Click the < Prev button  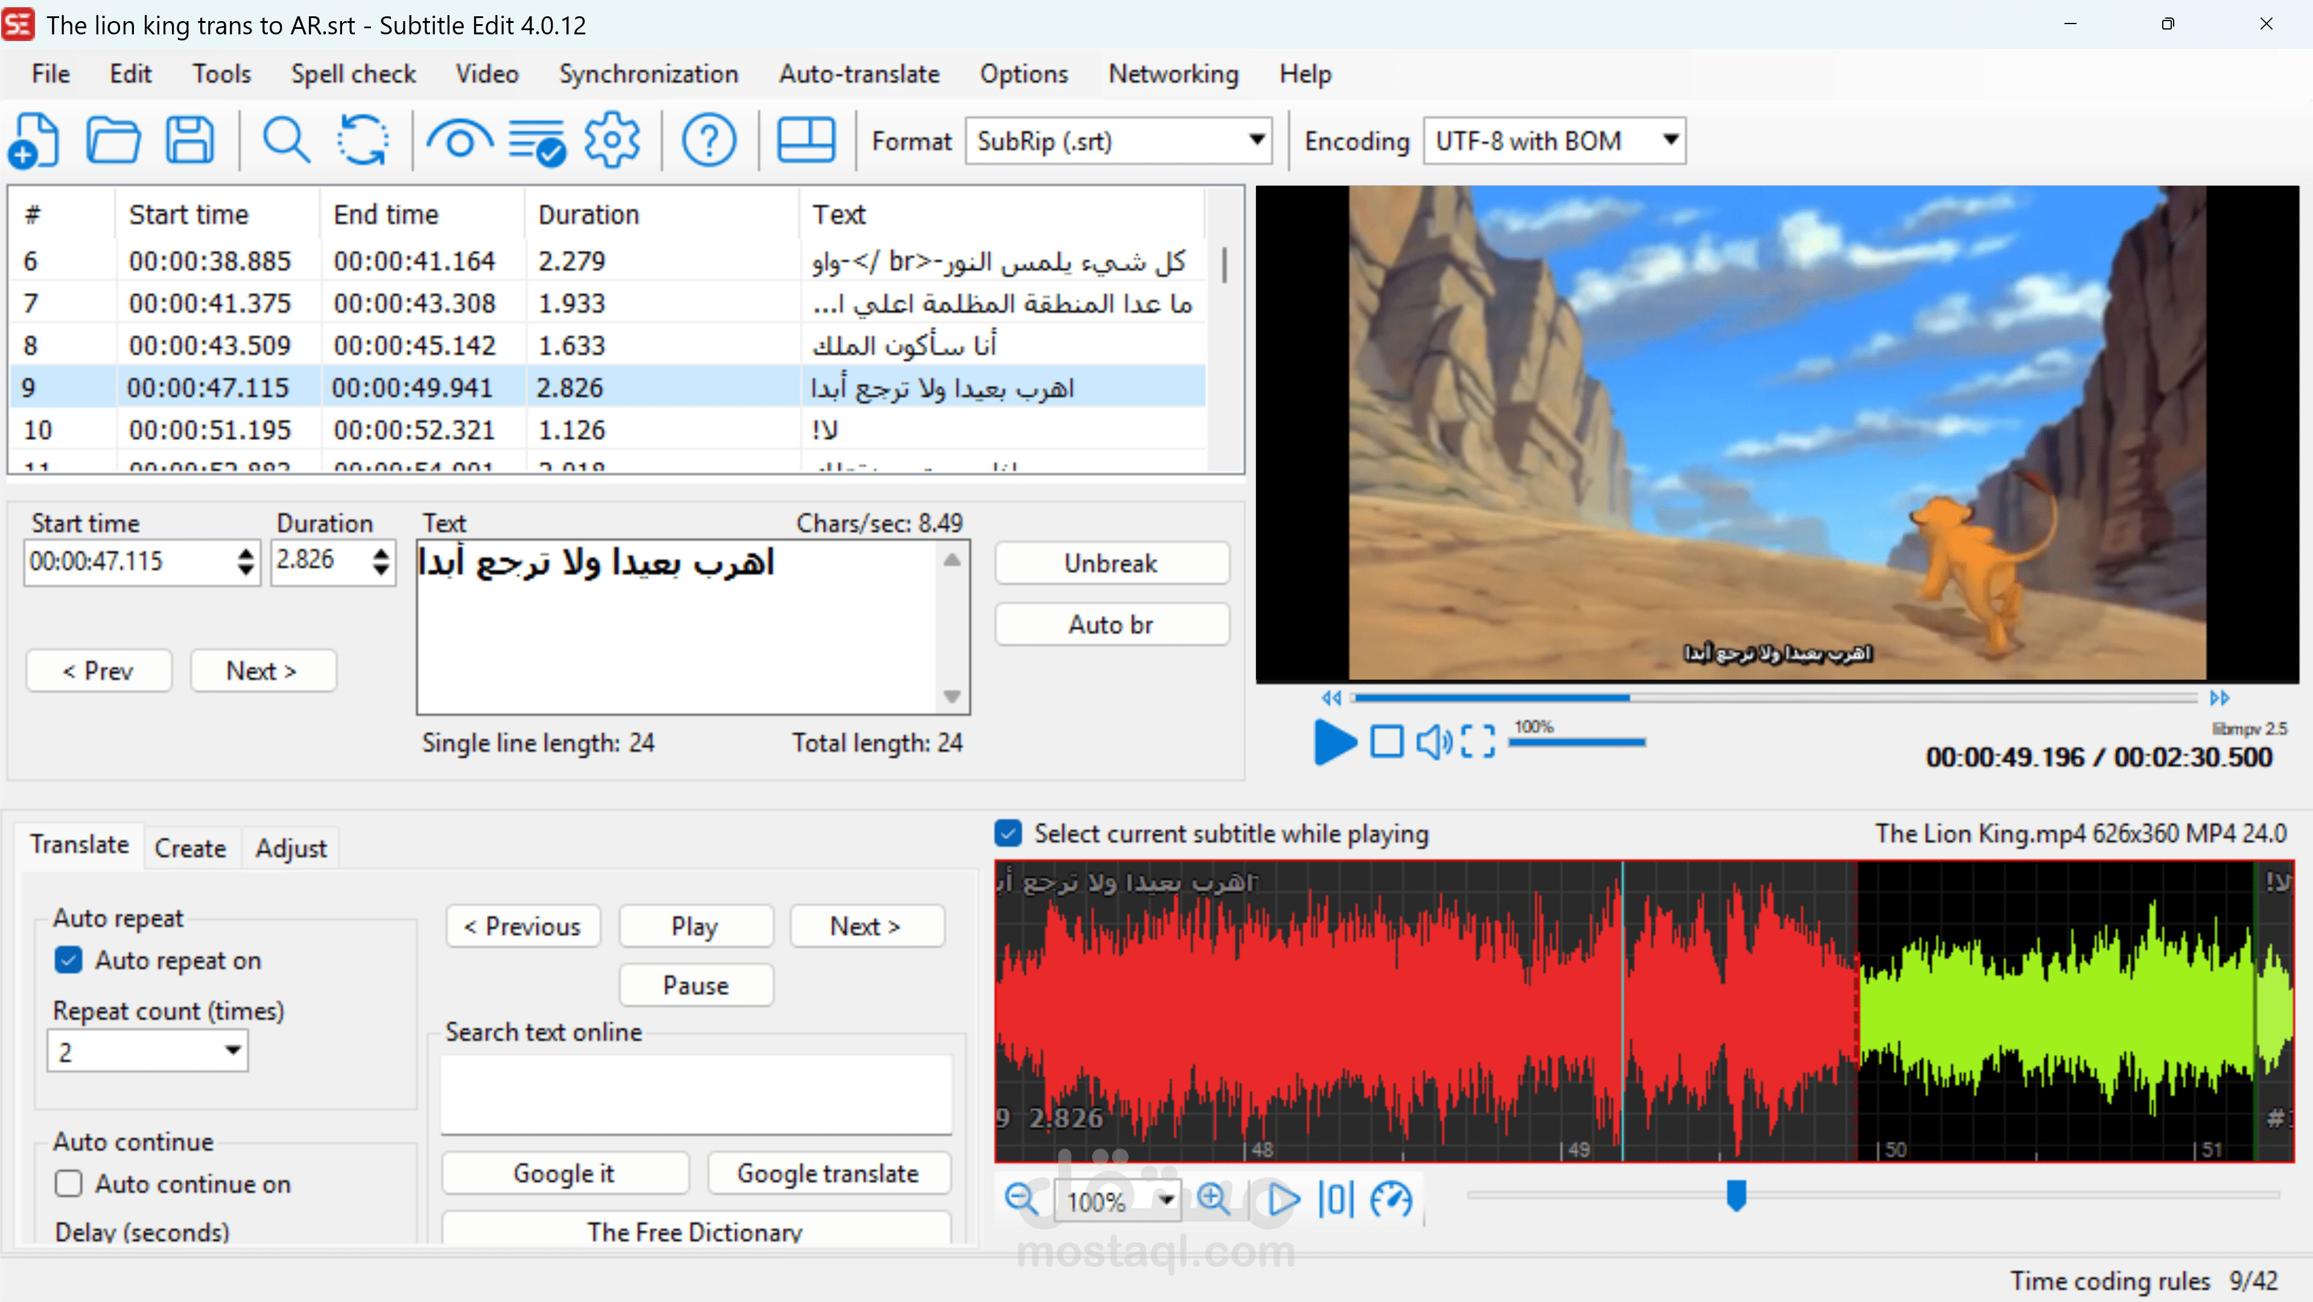tap(98, 671)
